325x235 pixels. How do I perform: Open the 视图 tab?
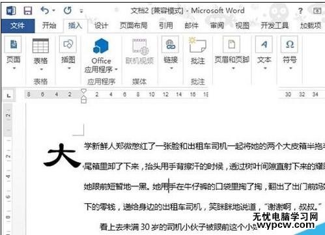pos(242,25)
